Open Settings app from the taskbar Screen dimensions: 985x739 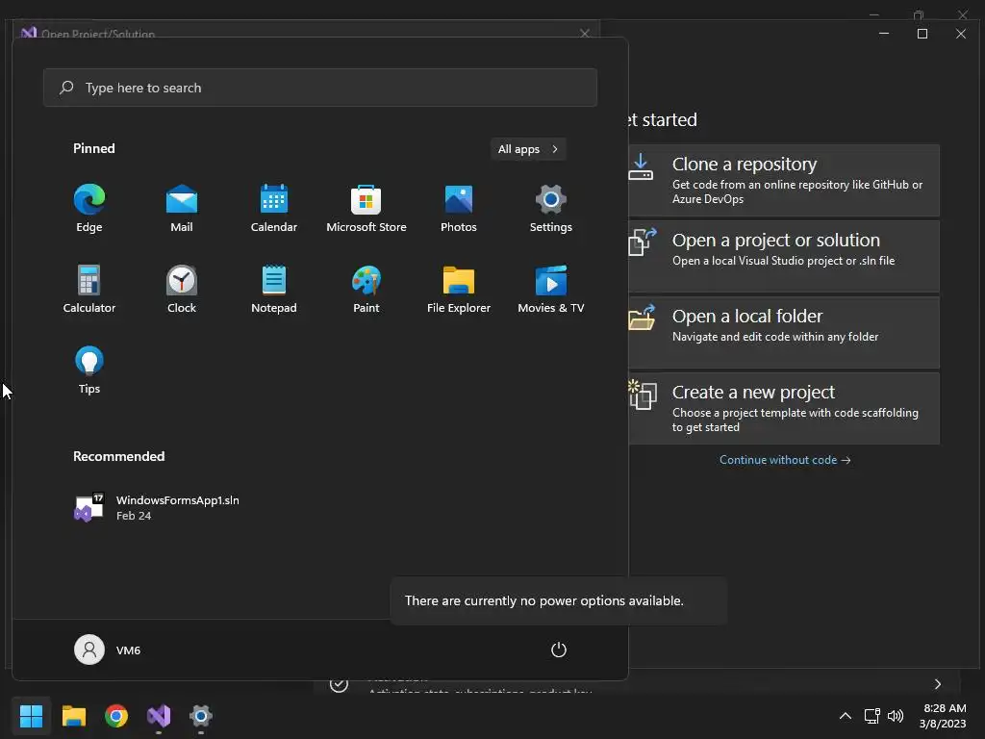coord(201,716)
